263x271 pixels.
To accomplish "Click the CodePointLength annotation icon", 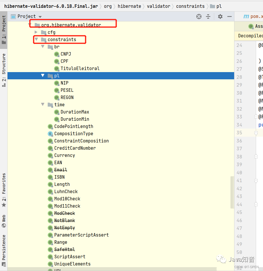I will [50, 127].
